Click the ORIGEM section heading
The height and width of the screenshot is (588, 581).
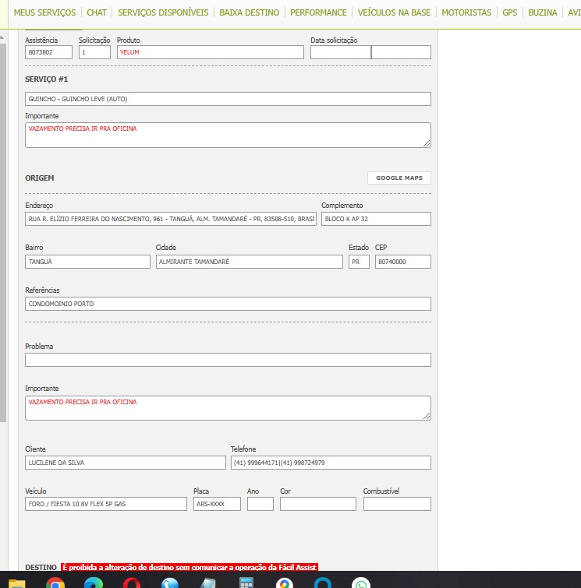click(40, 178)
